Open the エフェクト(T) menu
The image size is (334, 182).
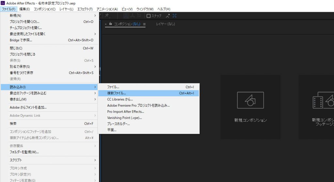point(85,9)
